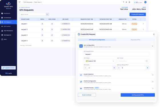Open settings gear in top bar
Viewport: 162px width, 109px height.
tap(129, 2)
